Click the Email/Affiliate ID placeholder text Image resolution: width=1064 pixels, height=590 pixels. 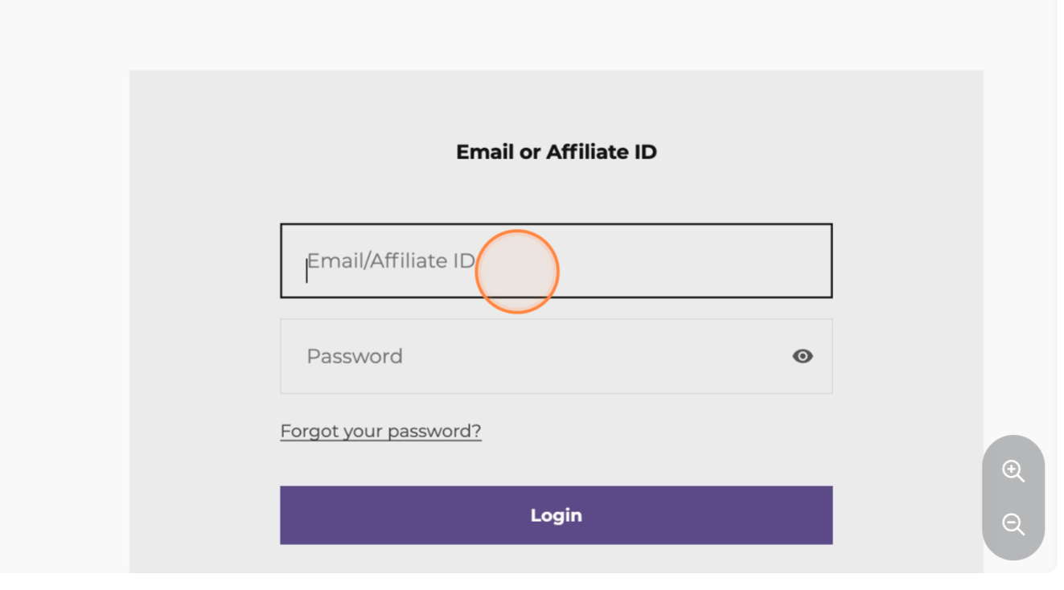[391, 261]
